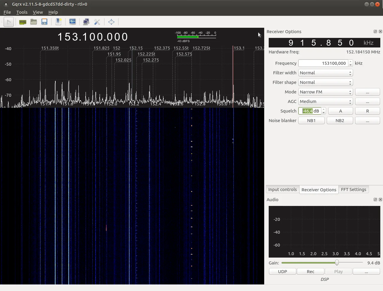The height and width of the screenshot is (291, 383).
Task: Open the I/O device configuration icon
Action: coord(22,22)
